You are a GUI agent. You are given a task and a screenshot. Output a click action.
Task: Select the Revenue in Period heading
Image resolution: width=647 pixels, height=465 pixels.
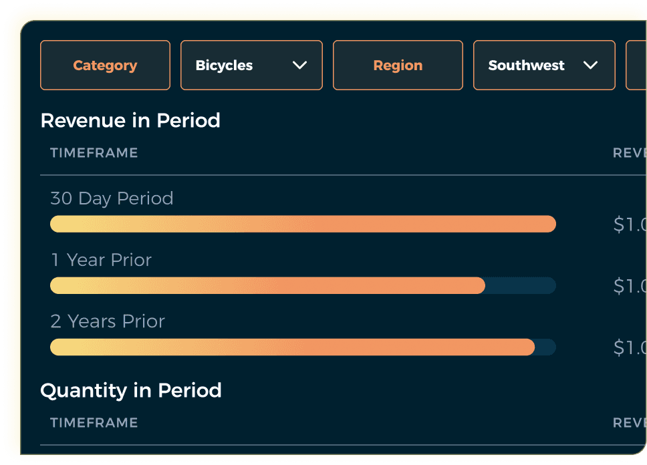click(130, 121)
